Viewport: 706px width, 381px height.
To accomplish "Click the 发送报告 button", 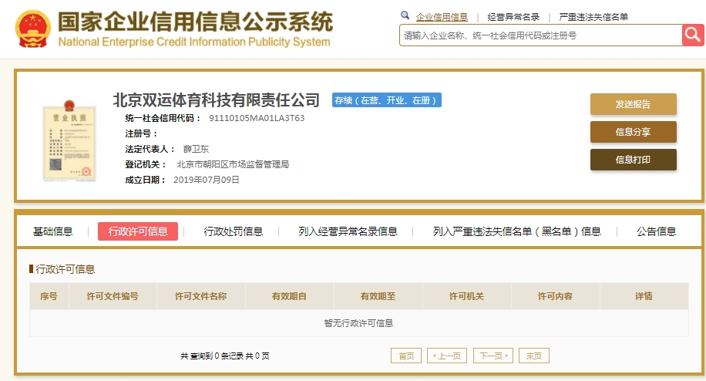I will point(633,104).
